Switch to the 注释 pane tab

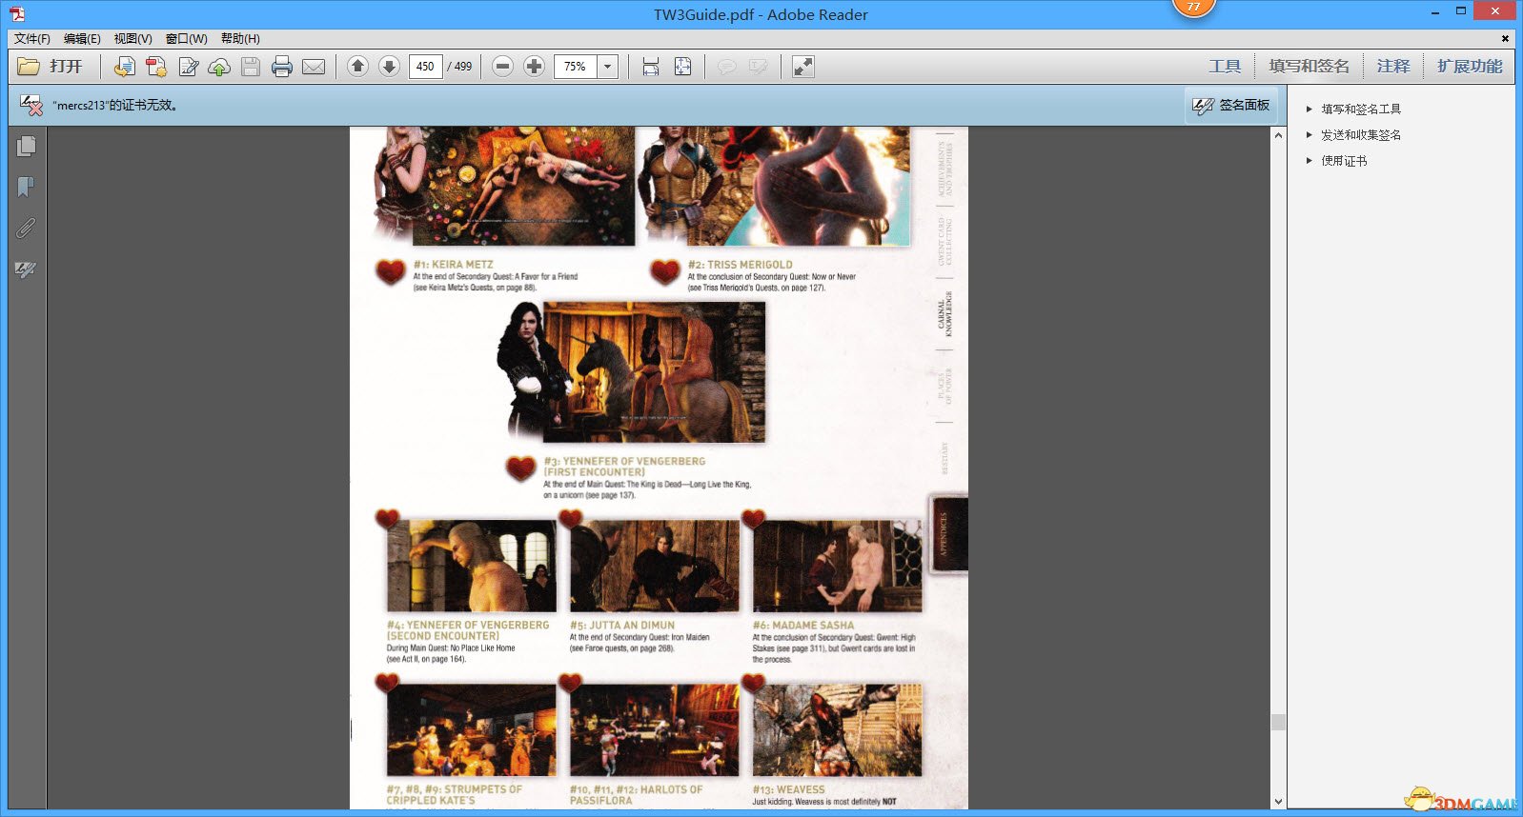click(1392, 67)
